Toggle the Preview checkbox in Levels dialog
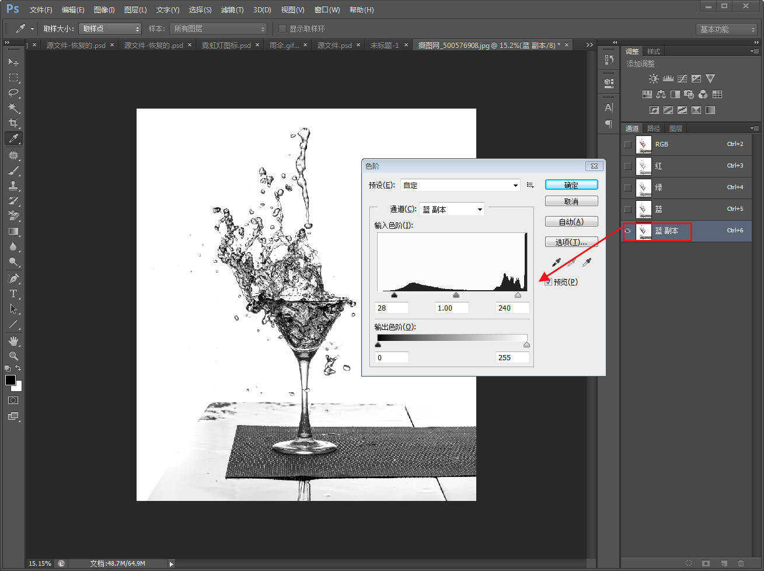 [x=548, y=282]
